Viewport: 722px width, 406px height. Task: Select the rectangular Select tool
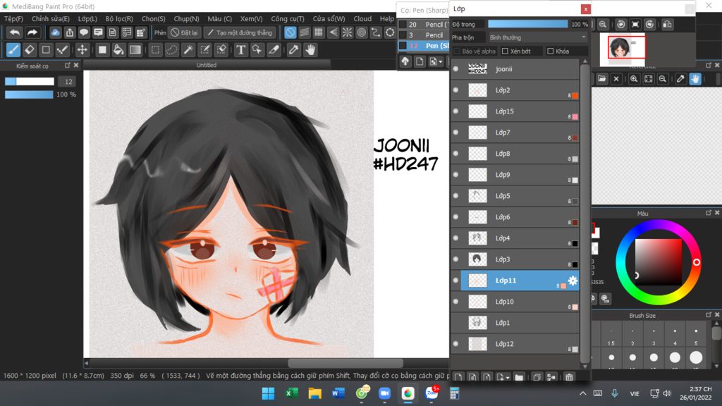(x=156, y=50)
